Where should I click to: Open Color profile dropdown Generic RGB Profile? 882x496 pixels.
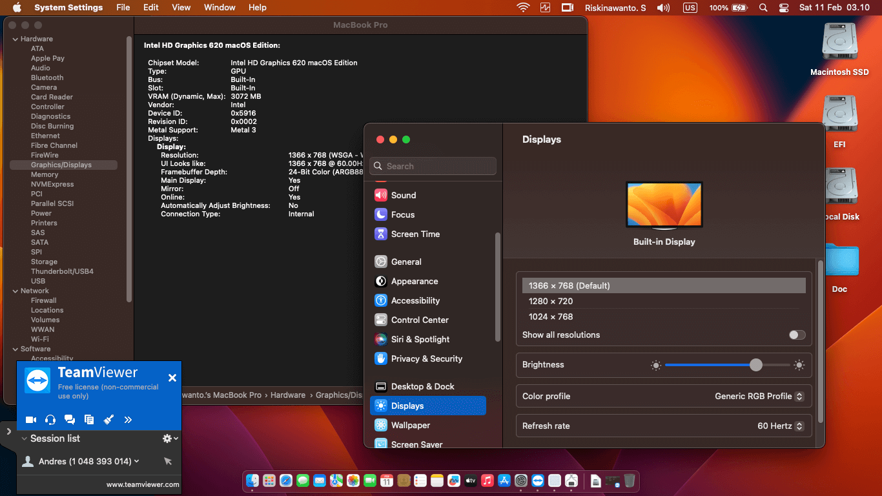[x=759, y=396]
